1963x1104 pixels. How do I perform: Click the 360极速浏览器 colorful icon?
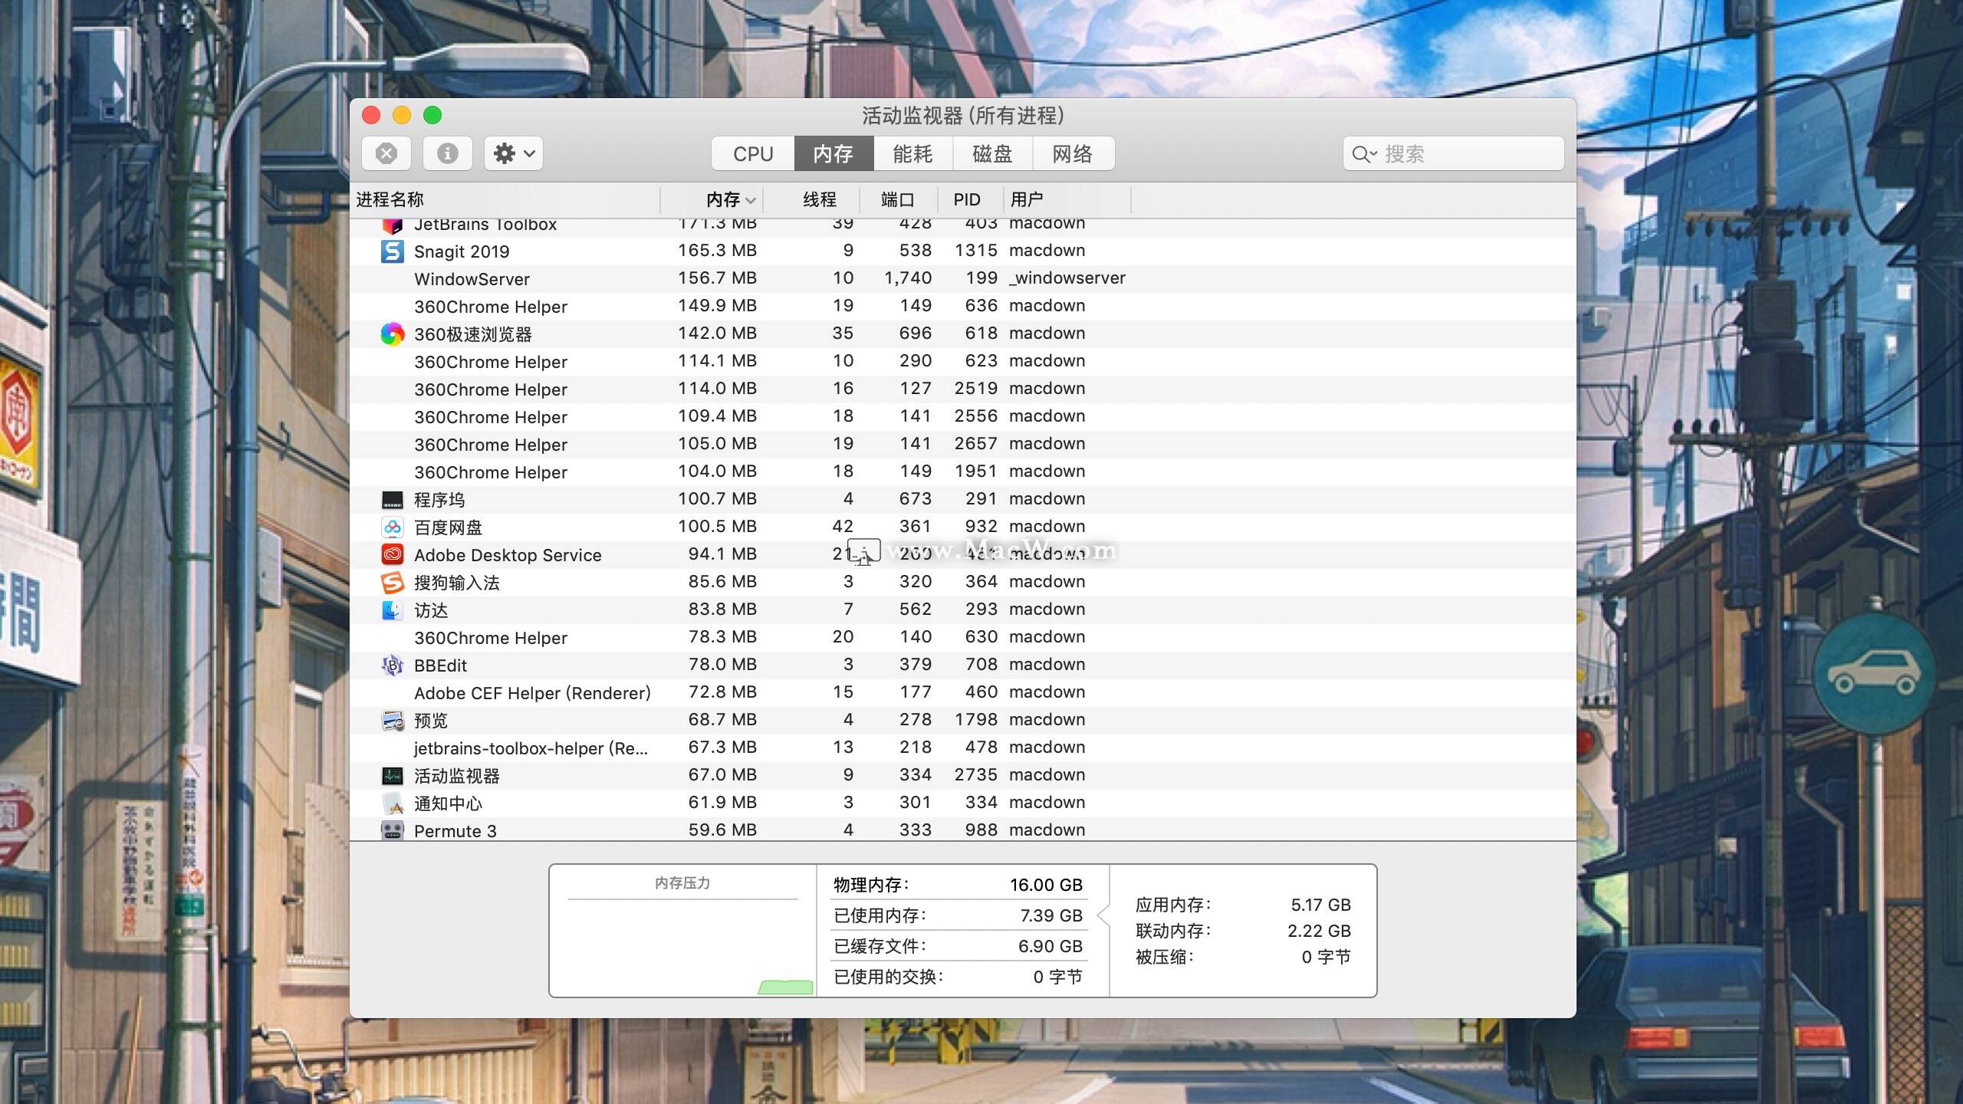(x=393, y=334)
